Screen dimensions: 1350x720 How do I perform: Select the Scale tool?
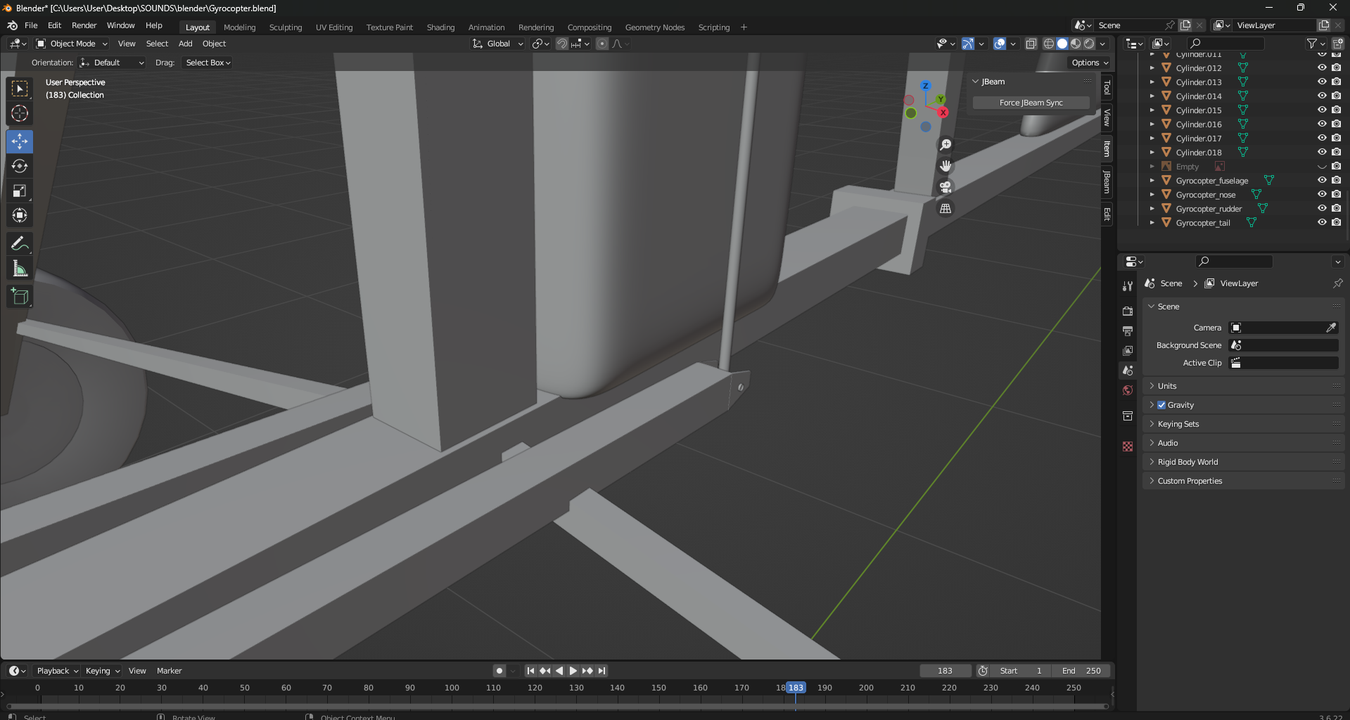[x=20, y=191]
